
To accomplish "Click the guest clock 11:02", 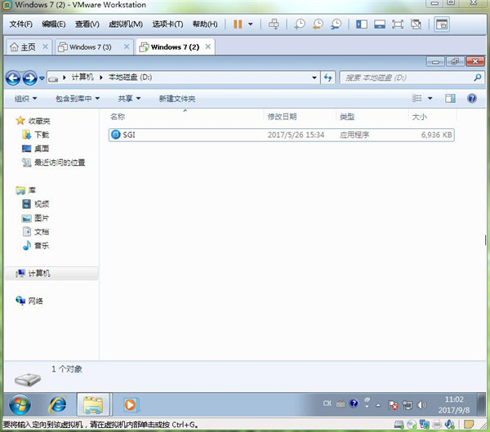I will [x=454, y=399].
